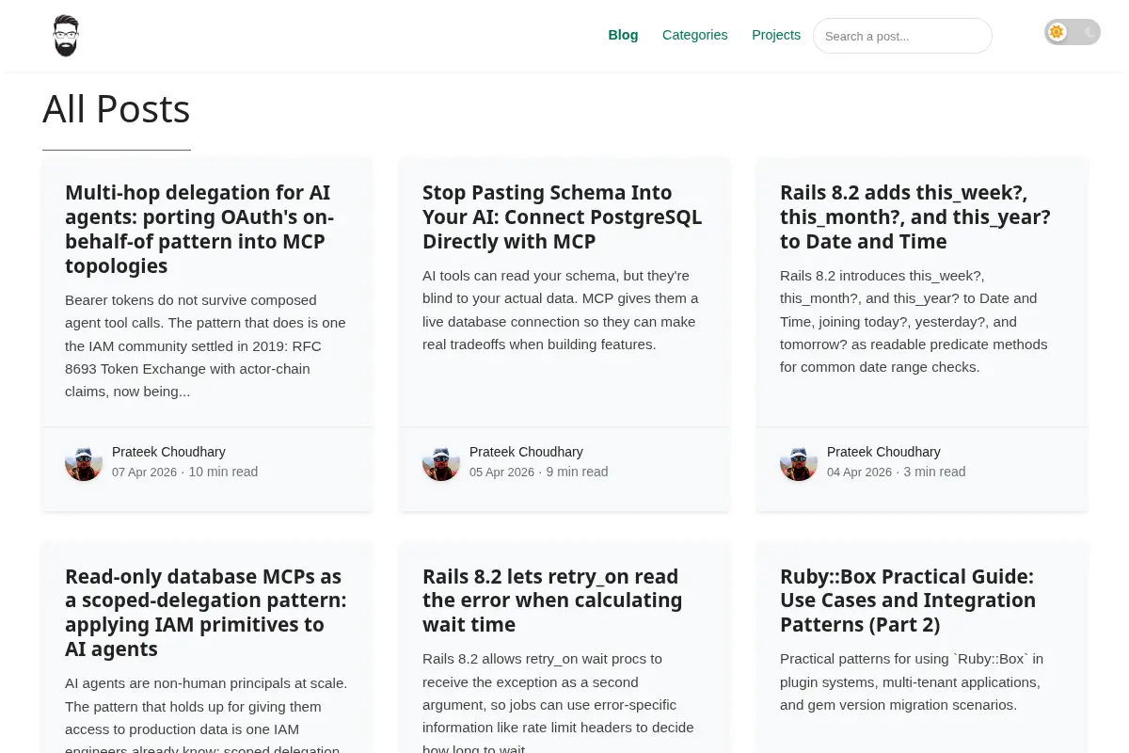Open the Read-only database MCPs post
The height and width of the screenshot is (753, 1129).
pos(206,612)
